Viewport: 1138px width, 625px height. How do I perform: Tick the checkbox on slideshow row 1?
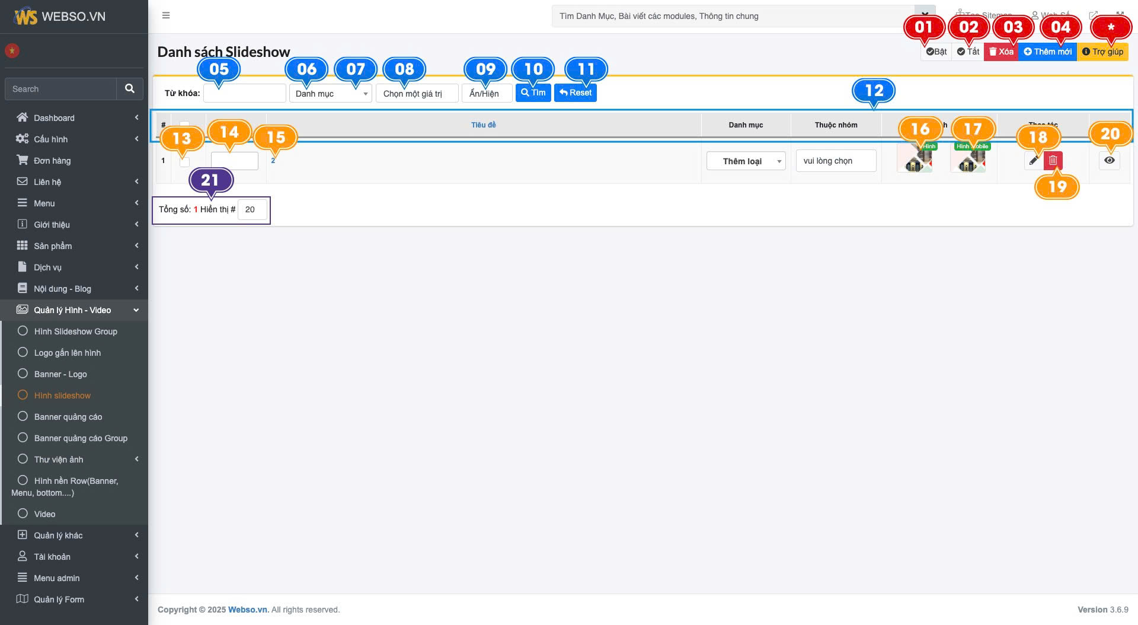(x=185, y=162)
